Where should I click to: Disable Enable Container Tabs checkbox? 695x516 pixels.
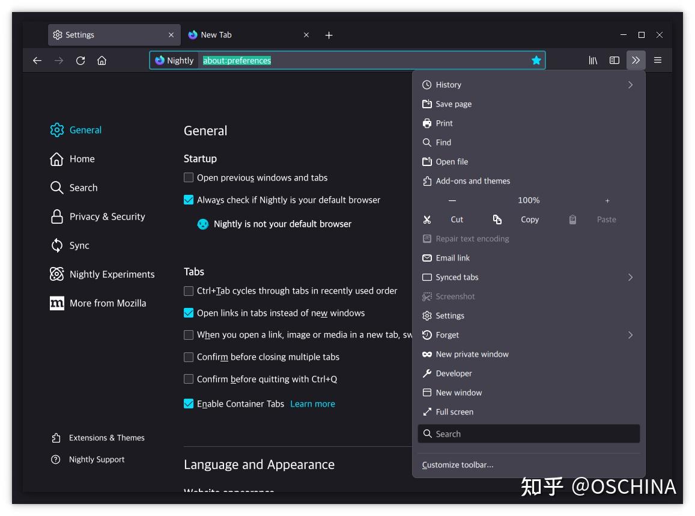pyautogui.click(x=189, y=404)
